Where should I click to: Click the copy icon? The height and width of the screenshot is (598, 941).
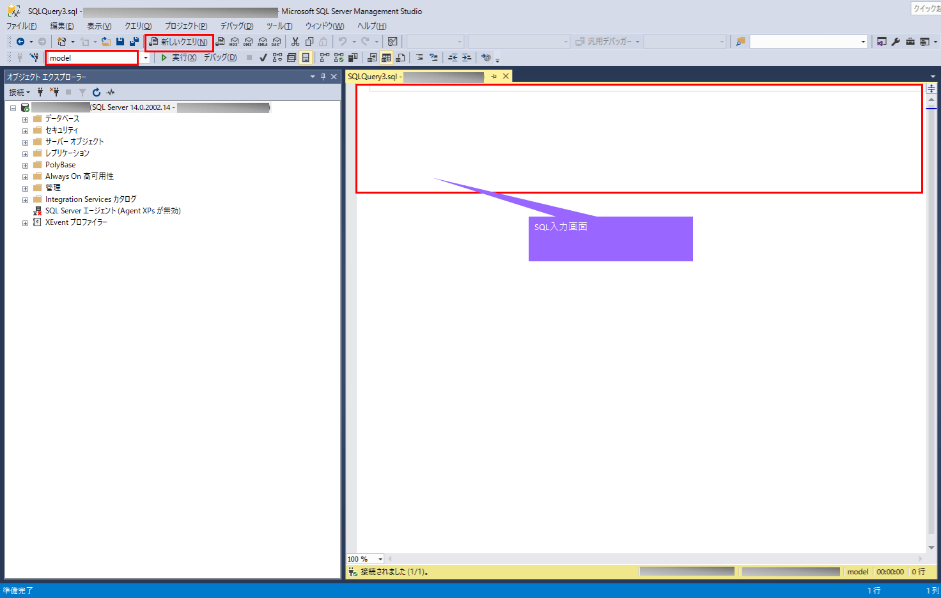[x=309, y=42]
